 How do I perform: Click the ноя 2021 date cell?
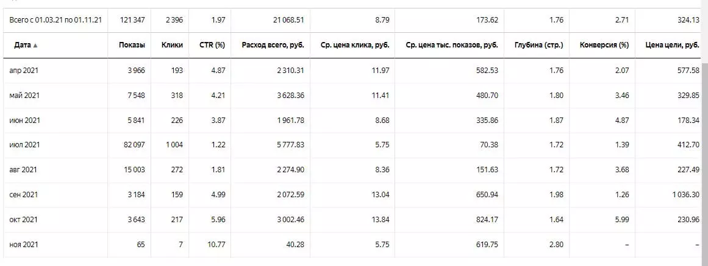(x=24, y=244)
